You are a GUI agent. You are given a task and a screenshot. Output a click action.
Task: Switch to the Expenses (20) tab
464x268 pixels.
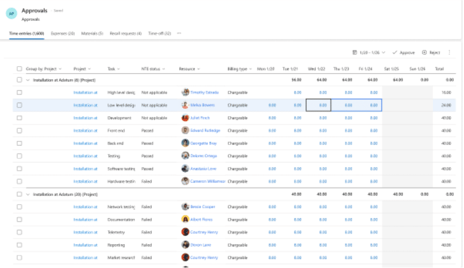tap(63, 33)
